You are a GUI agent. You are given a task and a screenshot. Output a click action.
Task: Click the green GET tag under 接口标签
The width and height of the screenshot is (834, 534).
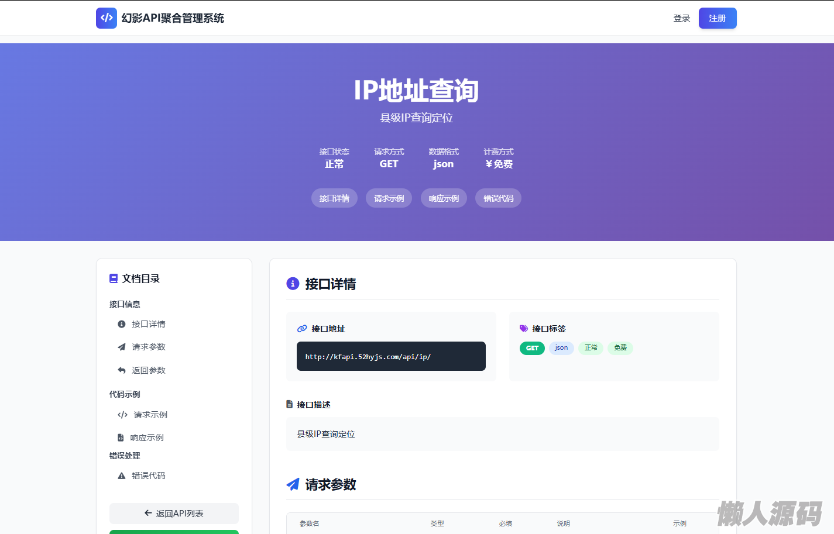(532, 348)
